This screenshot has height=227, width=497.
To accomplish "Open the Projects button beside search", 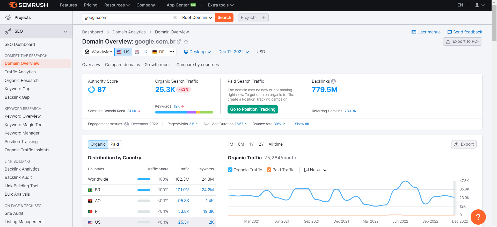I will [248, 18].
